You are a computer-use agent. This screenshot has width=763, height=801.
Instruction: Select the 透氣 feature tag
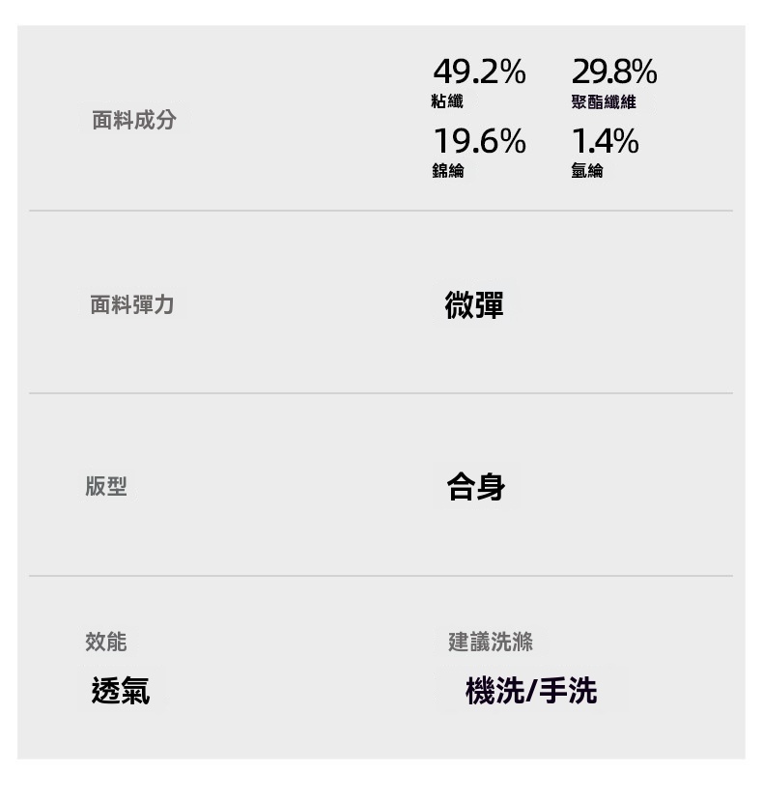click(121, 691)
